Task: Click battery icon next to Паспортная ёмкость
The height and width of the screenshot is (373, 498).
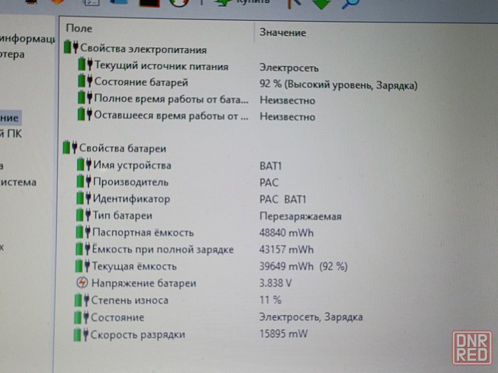Action: 84,232
